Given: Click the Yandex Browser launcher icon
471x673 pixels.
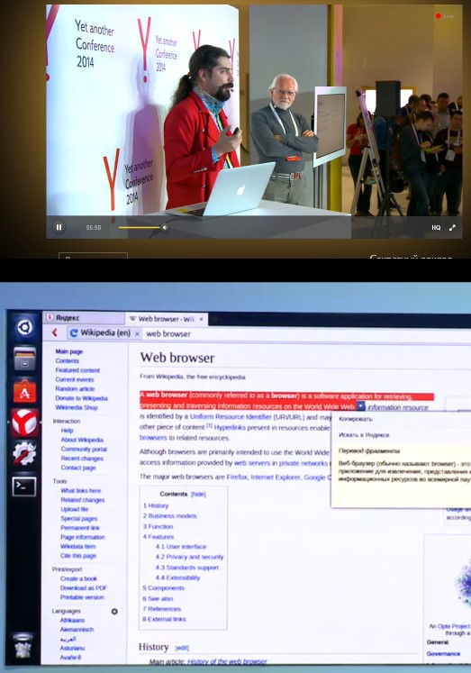Looking at the screenshot, I should pos(24,423).
